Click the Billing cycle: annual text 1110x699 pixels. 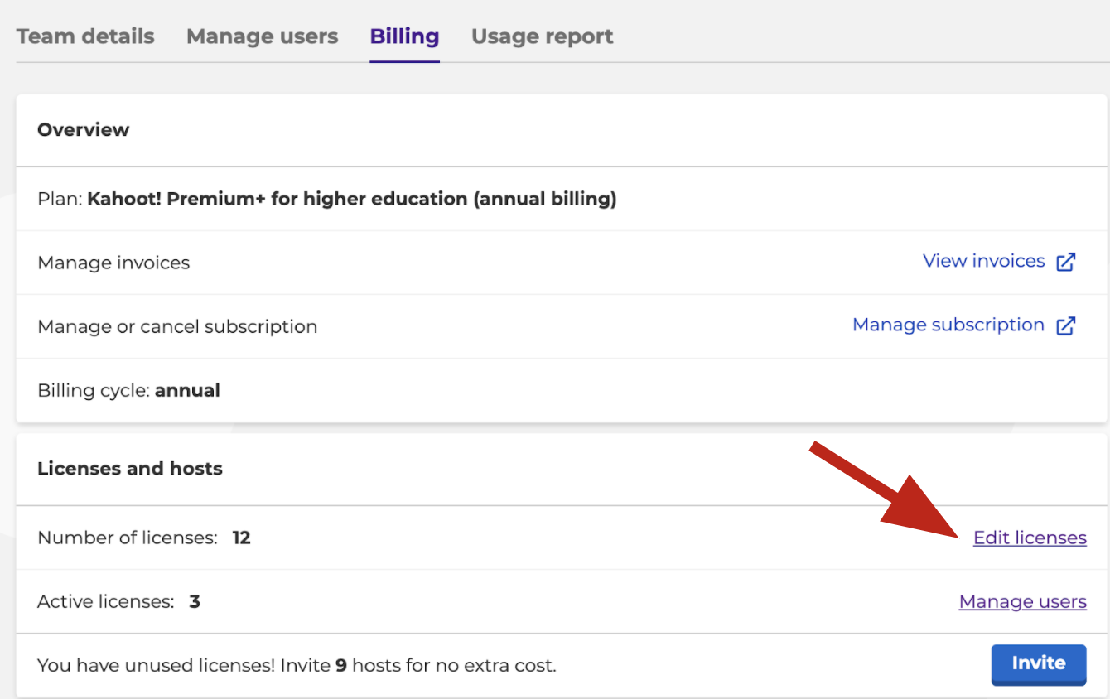pyautogui.click(x=129, y=390)
